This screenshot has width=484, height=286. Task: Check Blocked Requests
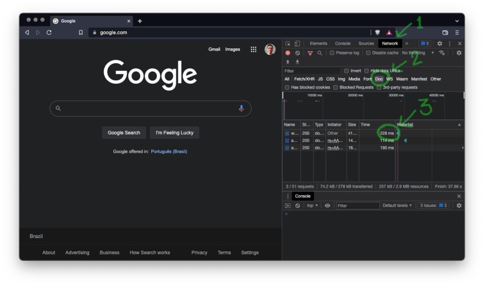click(335, 87)
